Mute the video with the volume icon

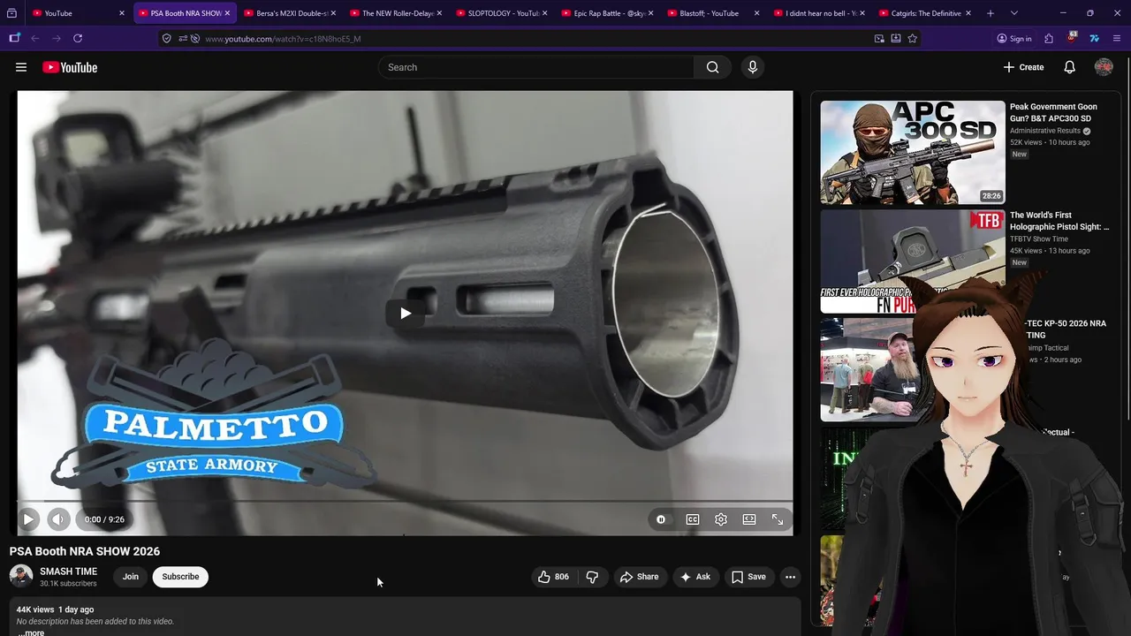tap(58, 519)
